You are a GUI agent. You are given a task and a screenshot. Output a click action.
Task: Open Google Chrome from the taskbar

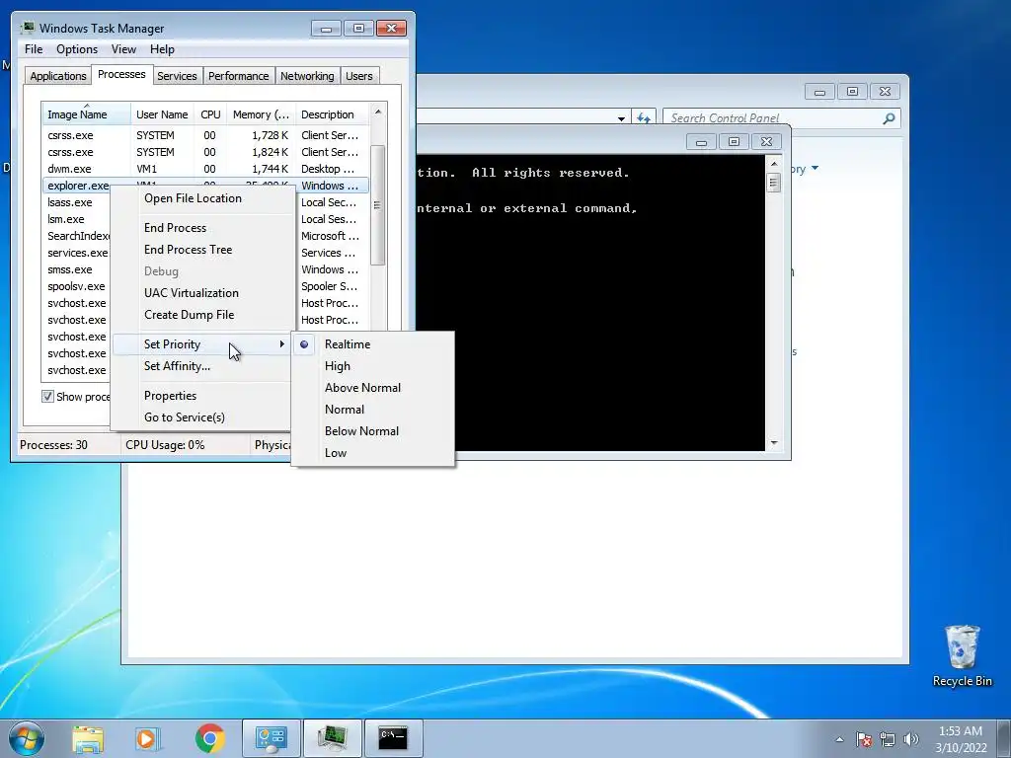point(209,738)
